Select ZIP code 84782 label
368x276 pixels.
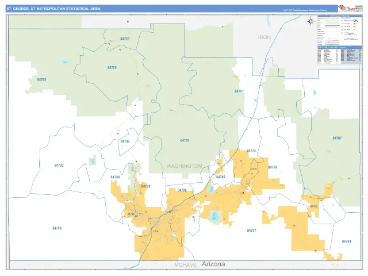click(41, 79)
